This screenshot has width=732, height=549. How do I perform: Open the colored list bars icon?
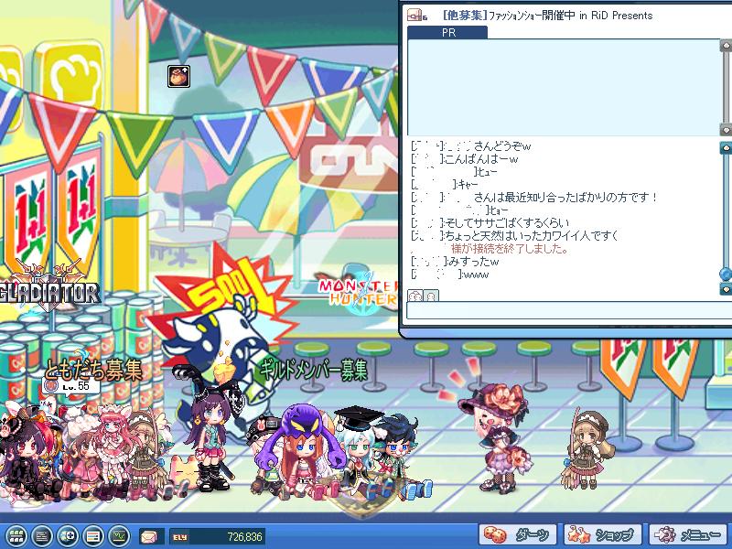click(x=94, y=536)
